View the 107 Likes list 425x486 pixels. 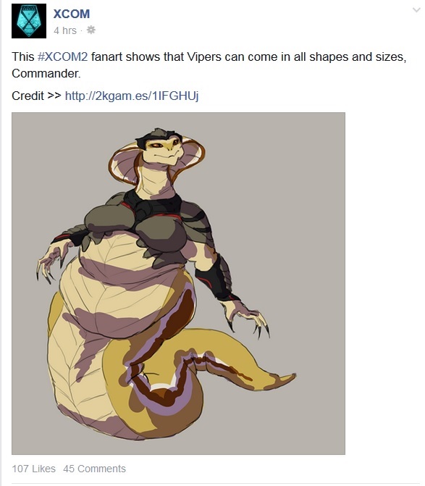[x=34, y=469]
